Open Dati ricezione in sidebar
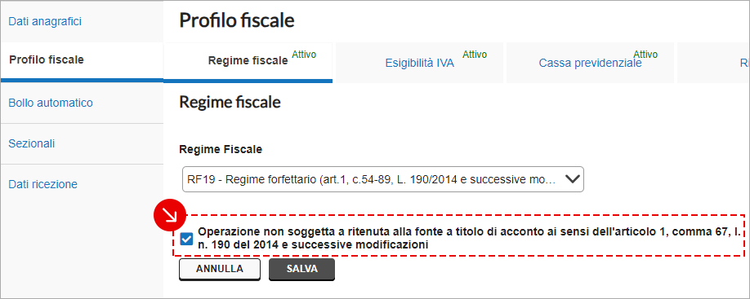Screen dimensions: 750x299 click(x=43, y=184)
